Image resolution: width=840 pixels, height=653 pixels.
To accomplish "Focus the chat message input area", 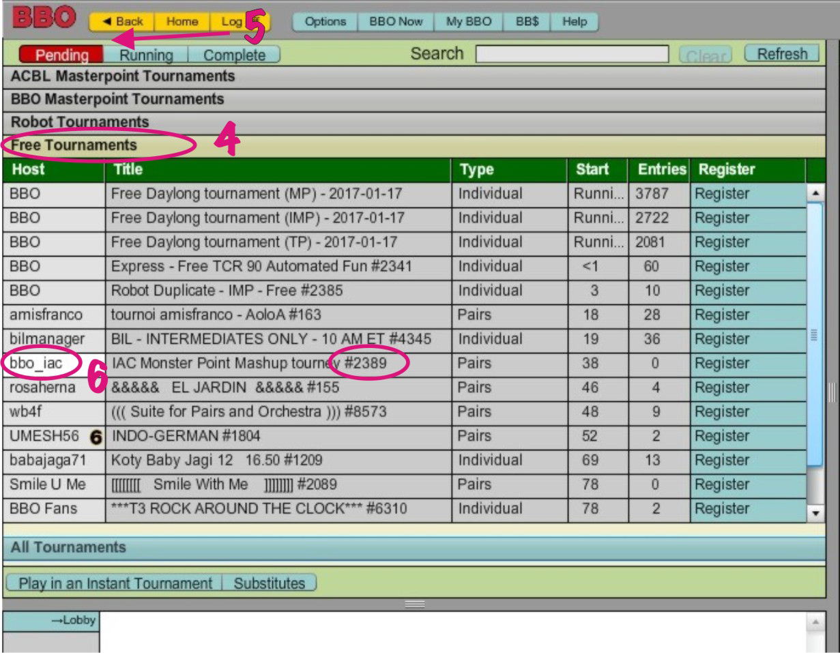I will point(453,633).
